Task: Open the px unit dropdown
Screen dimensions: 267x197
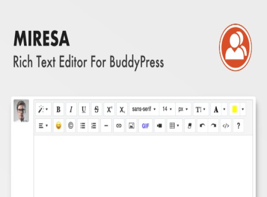Action: [x=183, y=109]
